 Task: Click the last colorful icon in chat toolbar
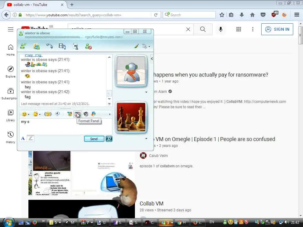click(94, 114)
